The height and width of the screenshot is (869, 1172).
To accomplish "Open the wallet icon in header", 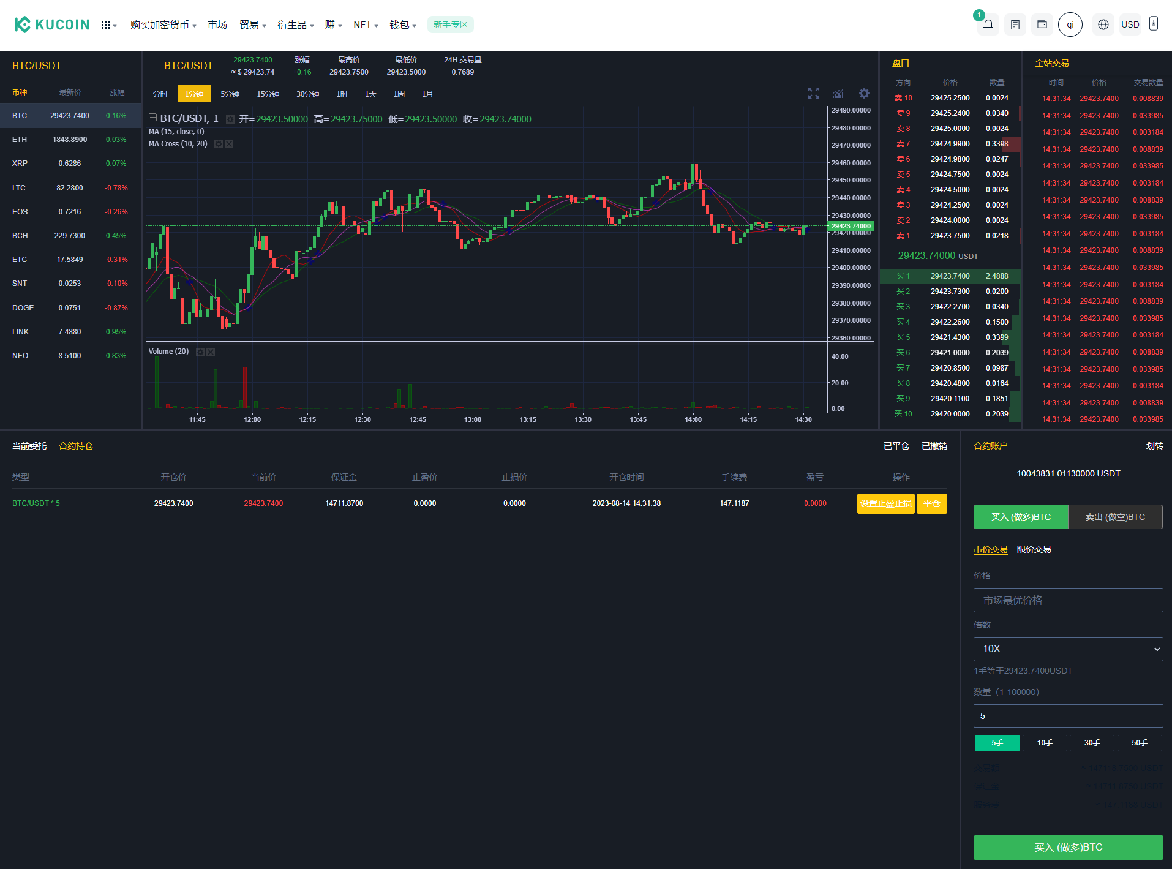I will point(1042,25).
